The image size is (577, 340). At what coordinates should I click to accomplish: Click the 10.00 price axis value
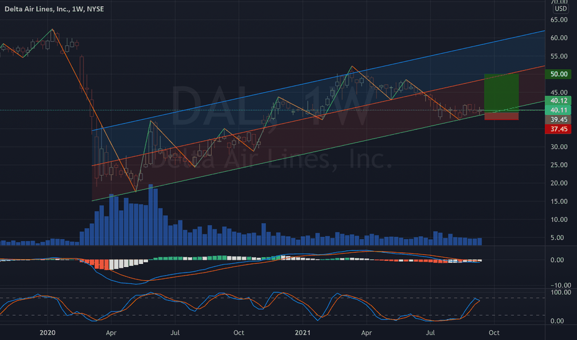tap(558, 219)
